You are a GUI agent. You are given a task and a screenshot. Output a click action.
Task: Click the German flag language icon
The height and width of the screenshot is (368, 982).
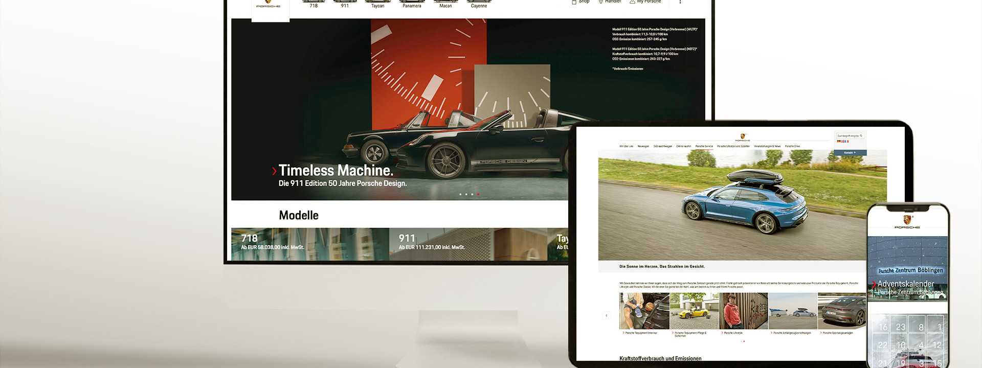coord(839,142)
